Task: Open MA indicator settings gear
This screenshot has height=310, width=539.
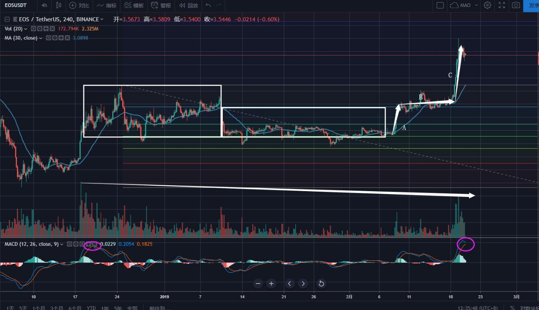Action: (55, 38)
